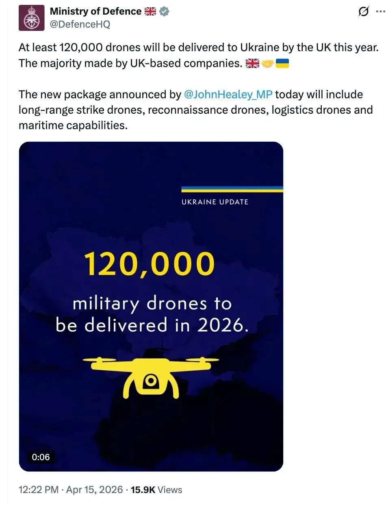
Task: Open the @DefenceHQ handle
Action: 80,25
